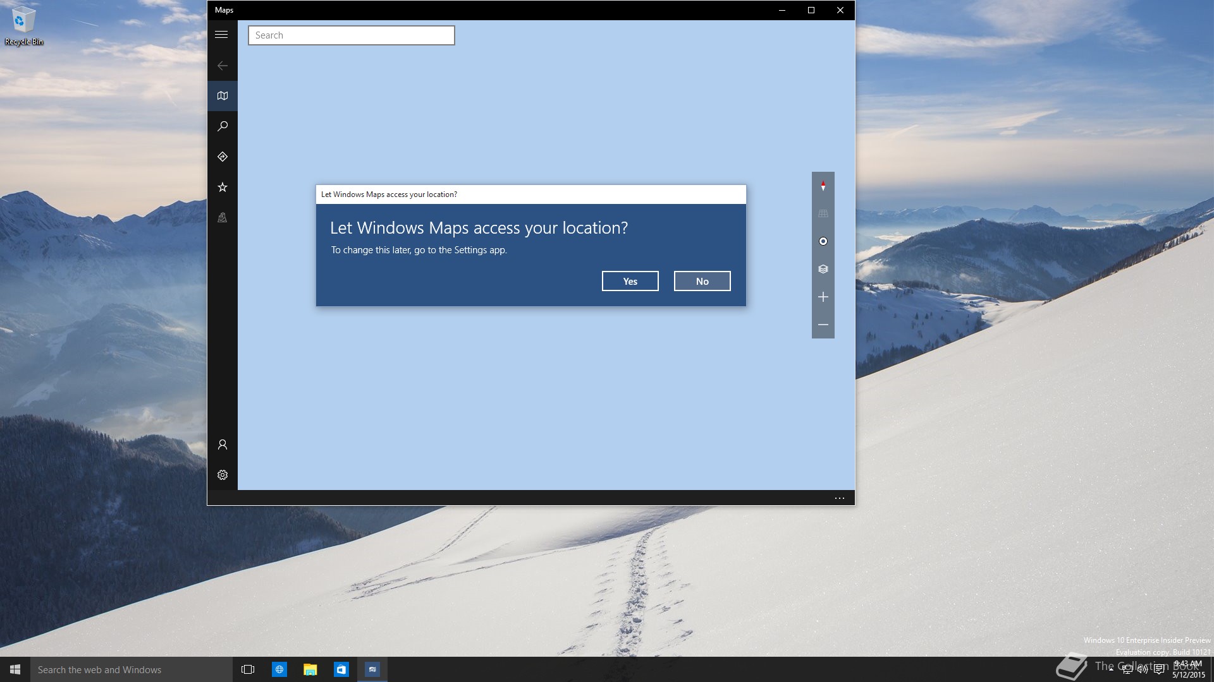Toggle map tilt control

823,213
